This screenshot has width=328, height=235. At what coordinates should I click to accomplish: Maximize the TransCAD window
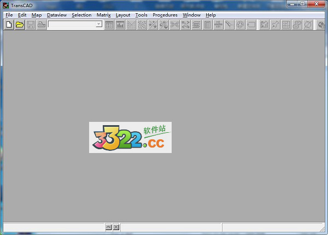(x=302, y=4)
